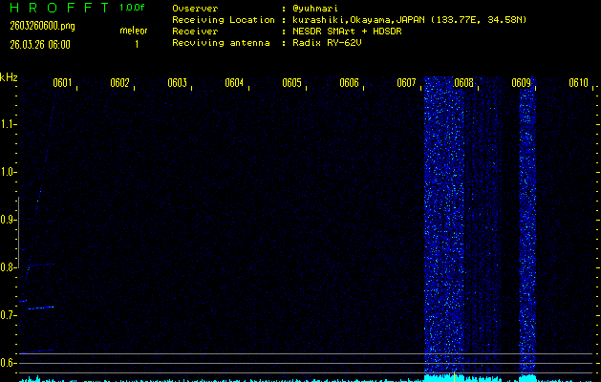The image size is (601, 382).
Task: Click the 0608 time marker
Action: tap(463, 83)
